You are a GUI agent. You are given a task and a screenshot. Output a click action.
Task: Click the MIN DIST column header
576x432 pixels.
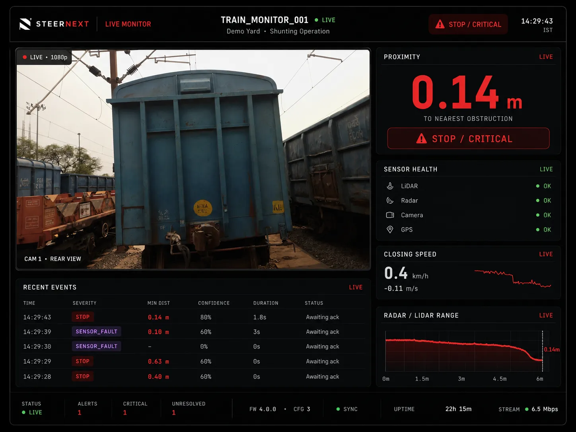159,303
